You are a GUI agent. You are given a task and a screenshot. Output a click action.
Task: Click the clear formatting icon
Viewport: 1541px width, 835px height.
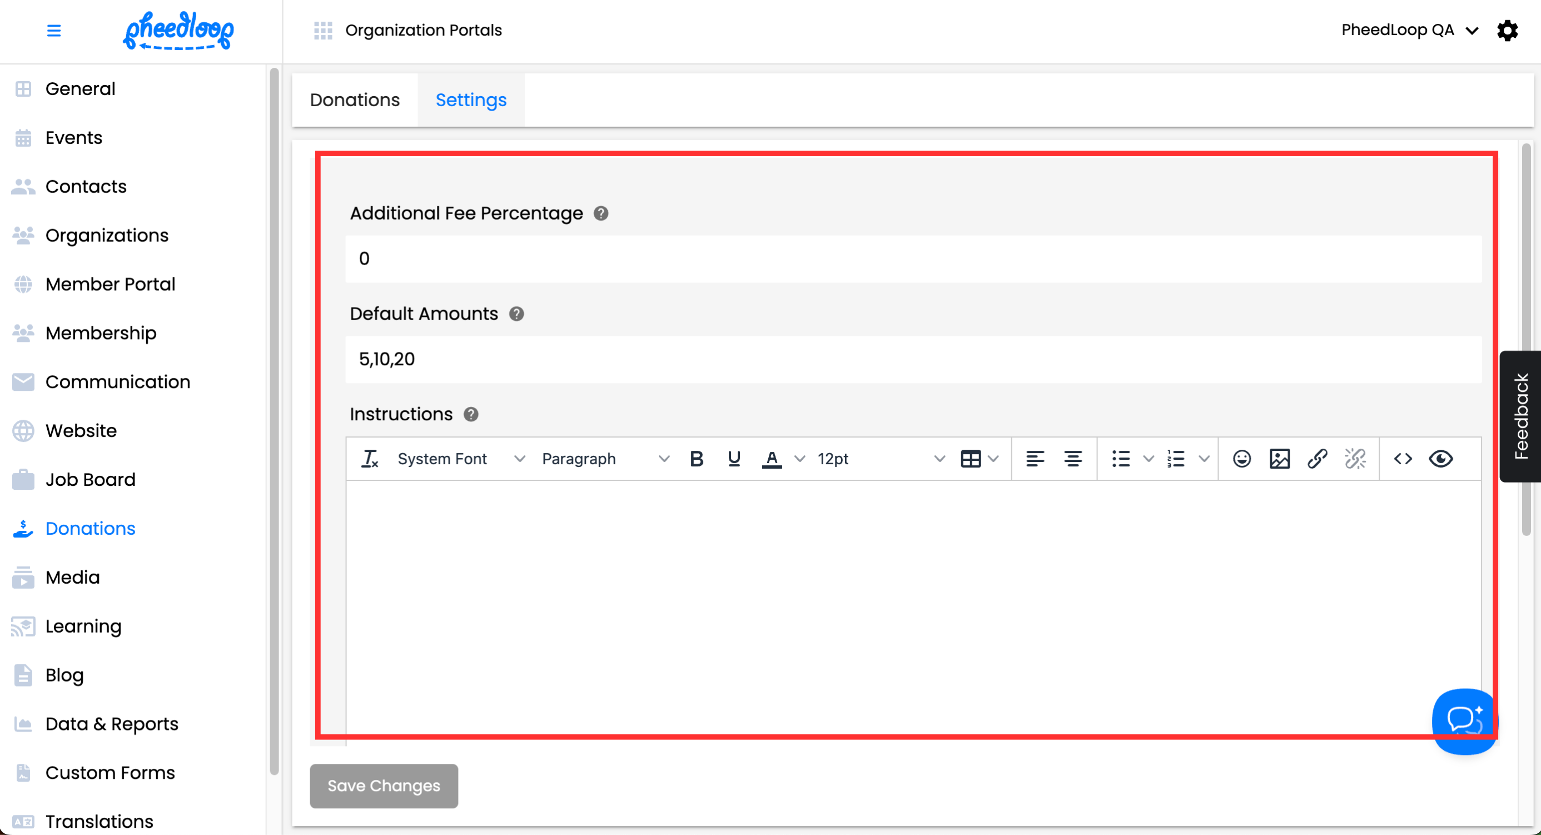click(370, 459)
